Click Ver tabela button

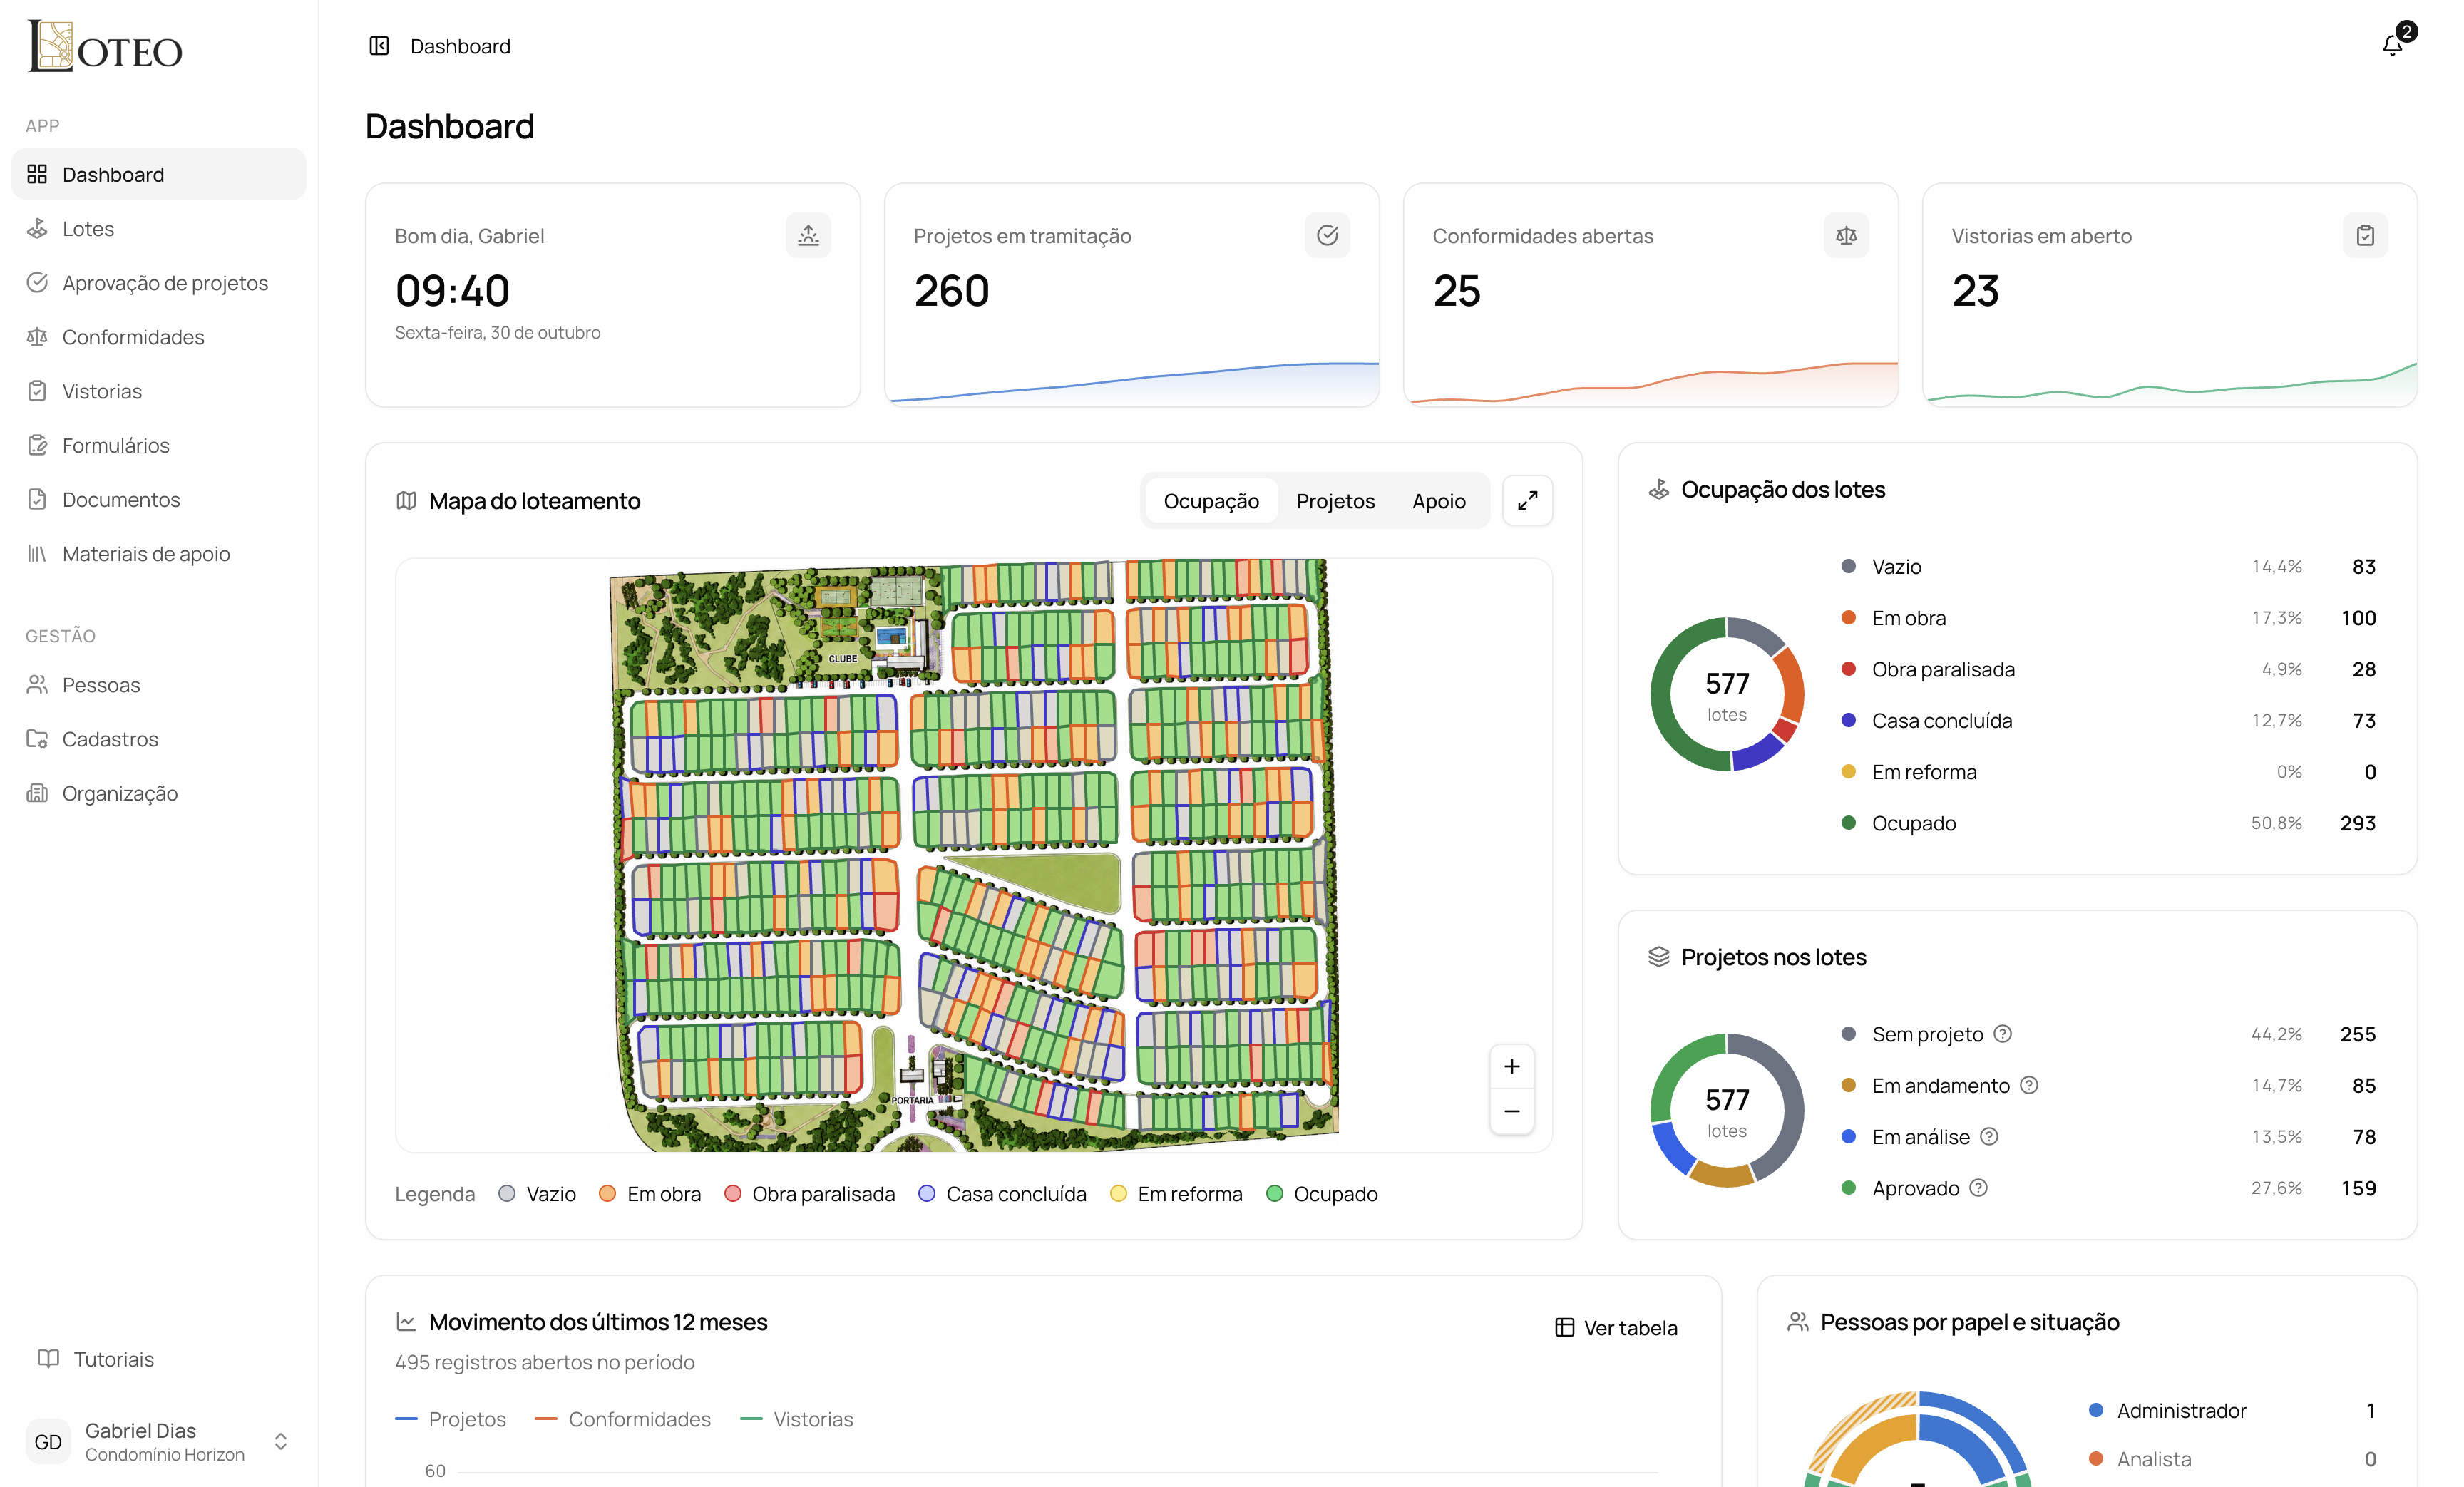pyautogui.click(x=1616, y=1327)
